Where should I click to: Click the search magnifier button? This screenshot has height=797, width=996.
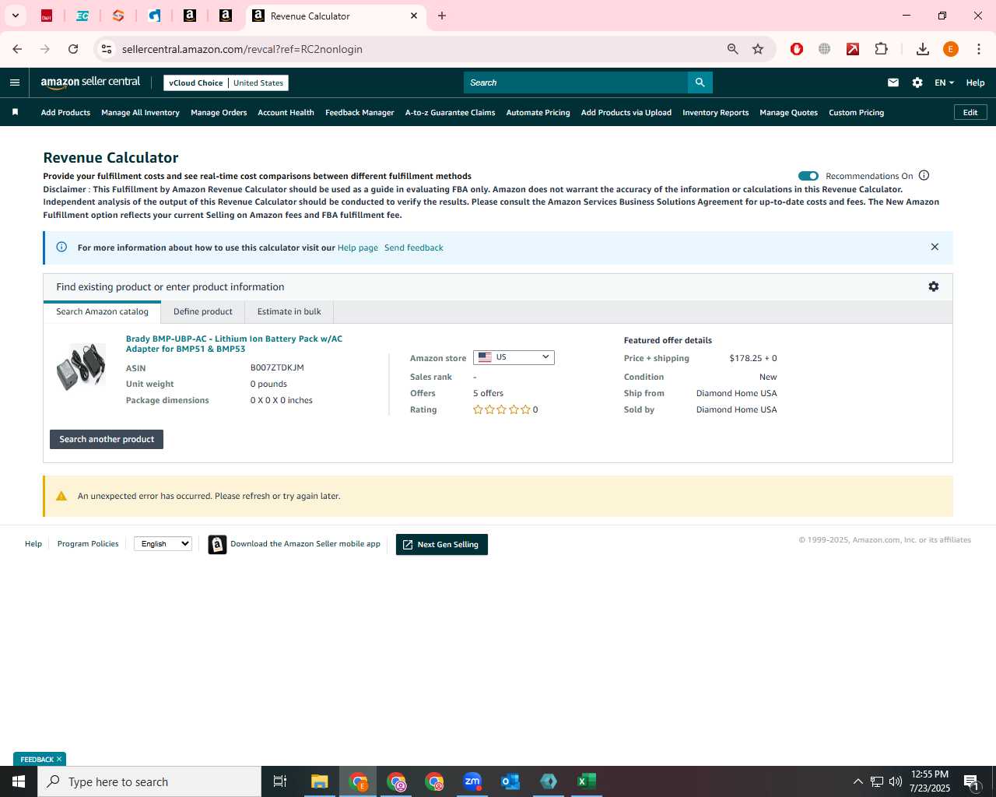(700, 83)
